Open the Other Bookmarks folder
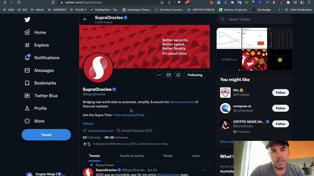314x176 pixels. pos(298,10)
